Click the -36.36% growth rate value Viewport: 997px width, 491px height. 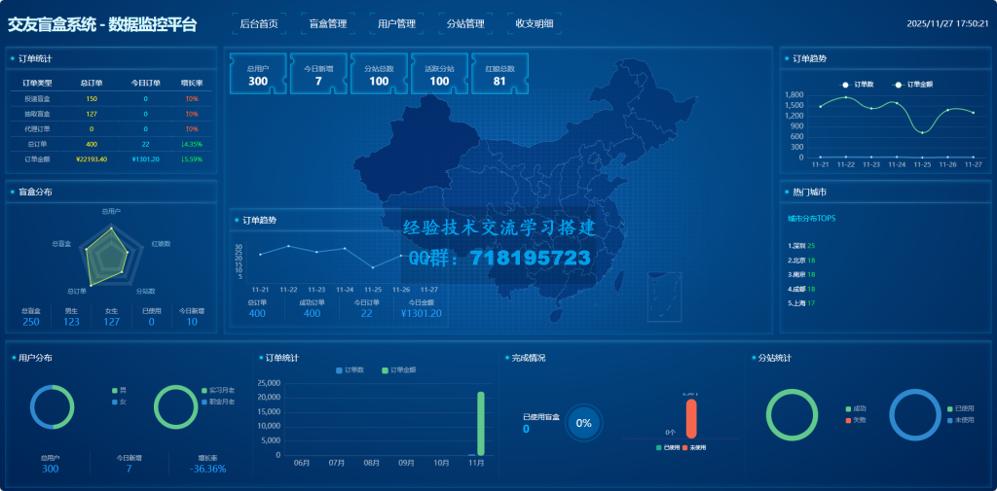[208, 469]
